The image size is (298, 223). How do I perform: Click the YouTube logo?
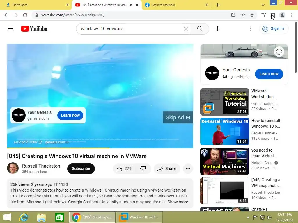pyautogui.click(x=34, y=29)
